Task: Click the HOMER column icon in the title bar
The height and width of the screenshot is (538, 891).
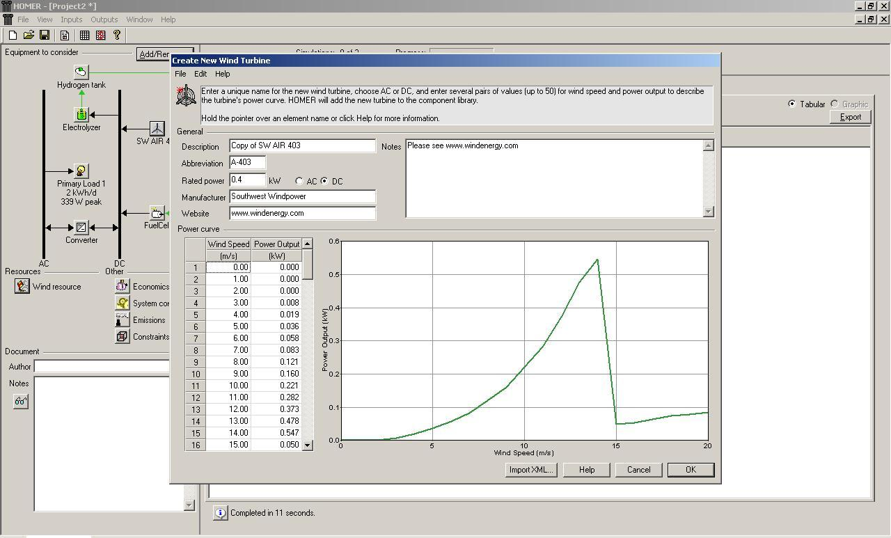Action: pos(6,6)
